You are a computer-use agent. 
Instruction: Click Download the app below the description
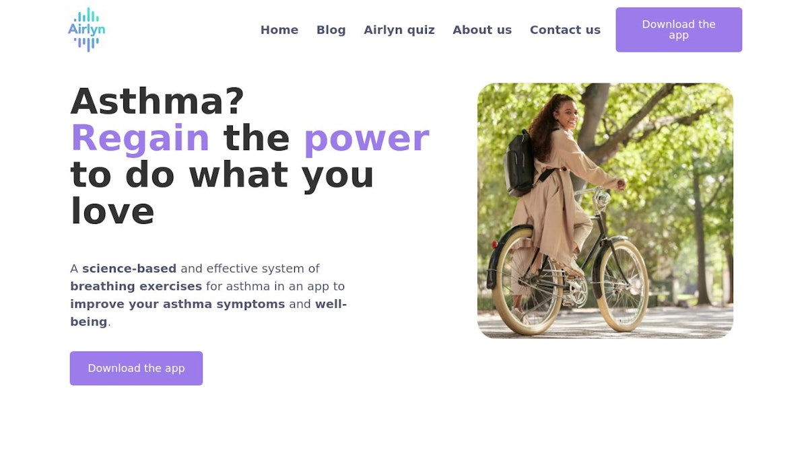(136, 368)
